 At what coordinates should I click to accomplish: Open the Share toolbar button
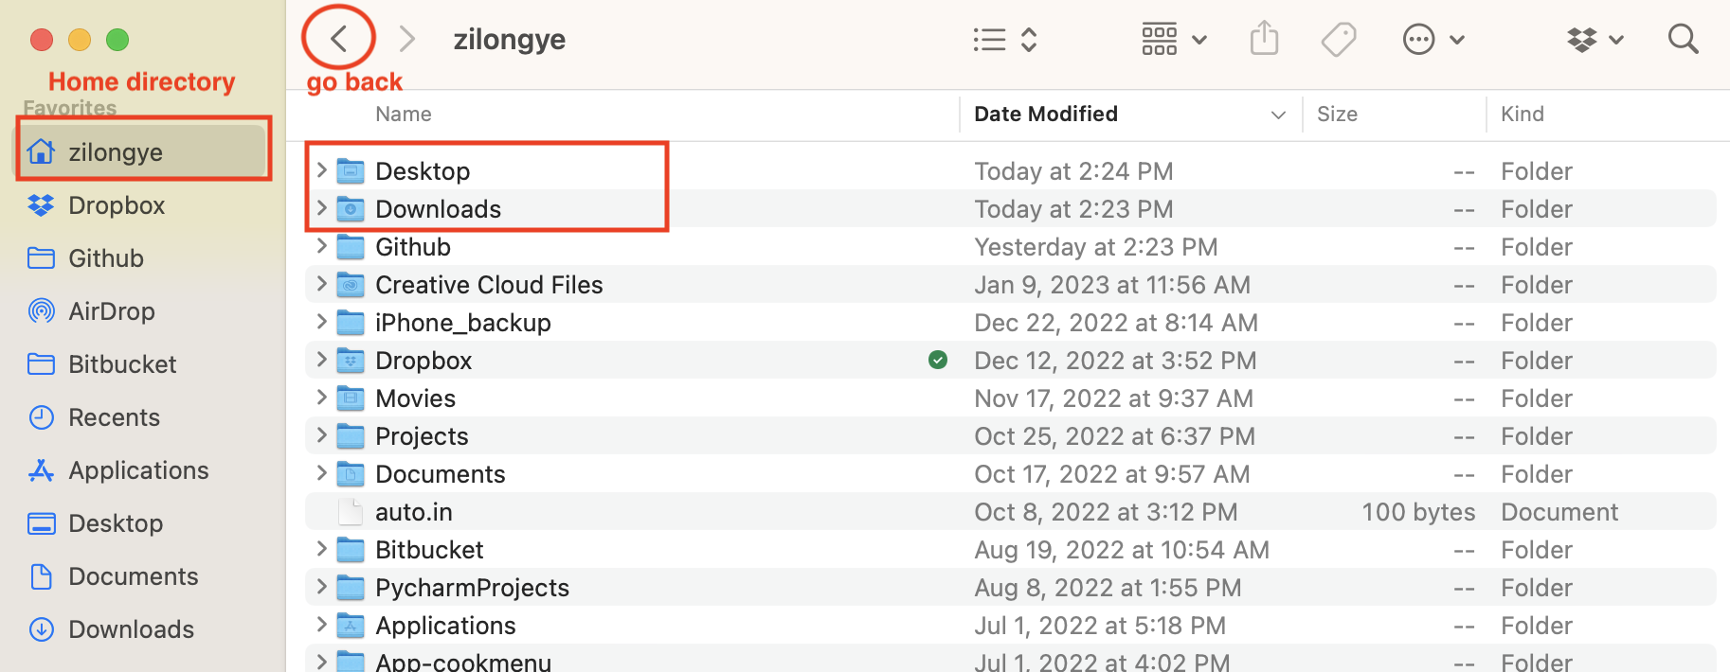[x=1264, y=39]
